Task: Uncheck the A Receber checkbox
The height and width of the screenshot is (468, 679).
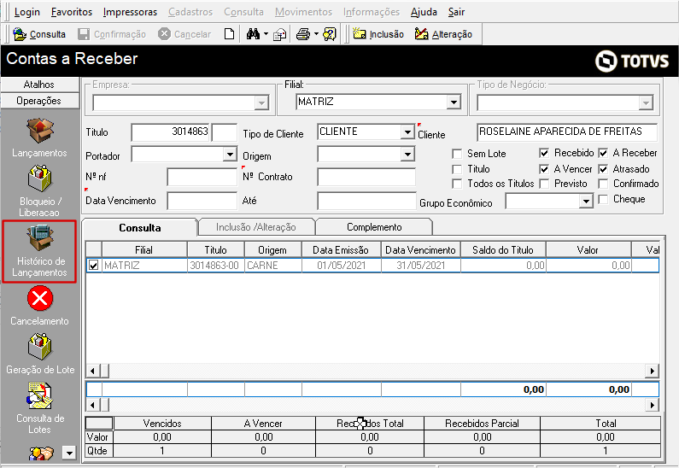Action: pyautogui.click(x=603, y=153)
